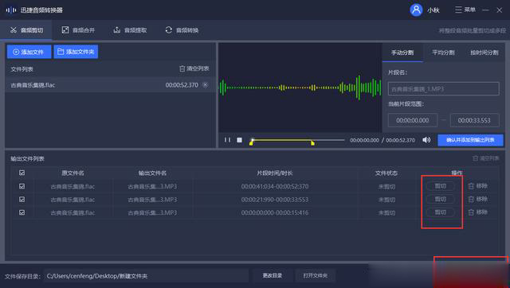The width and height of the screenshot is (510, 288).
Task: Open the 菜单 hamburger menu
Action: pos(465,10)
